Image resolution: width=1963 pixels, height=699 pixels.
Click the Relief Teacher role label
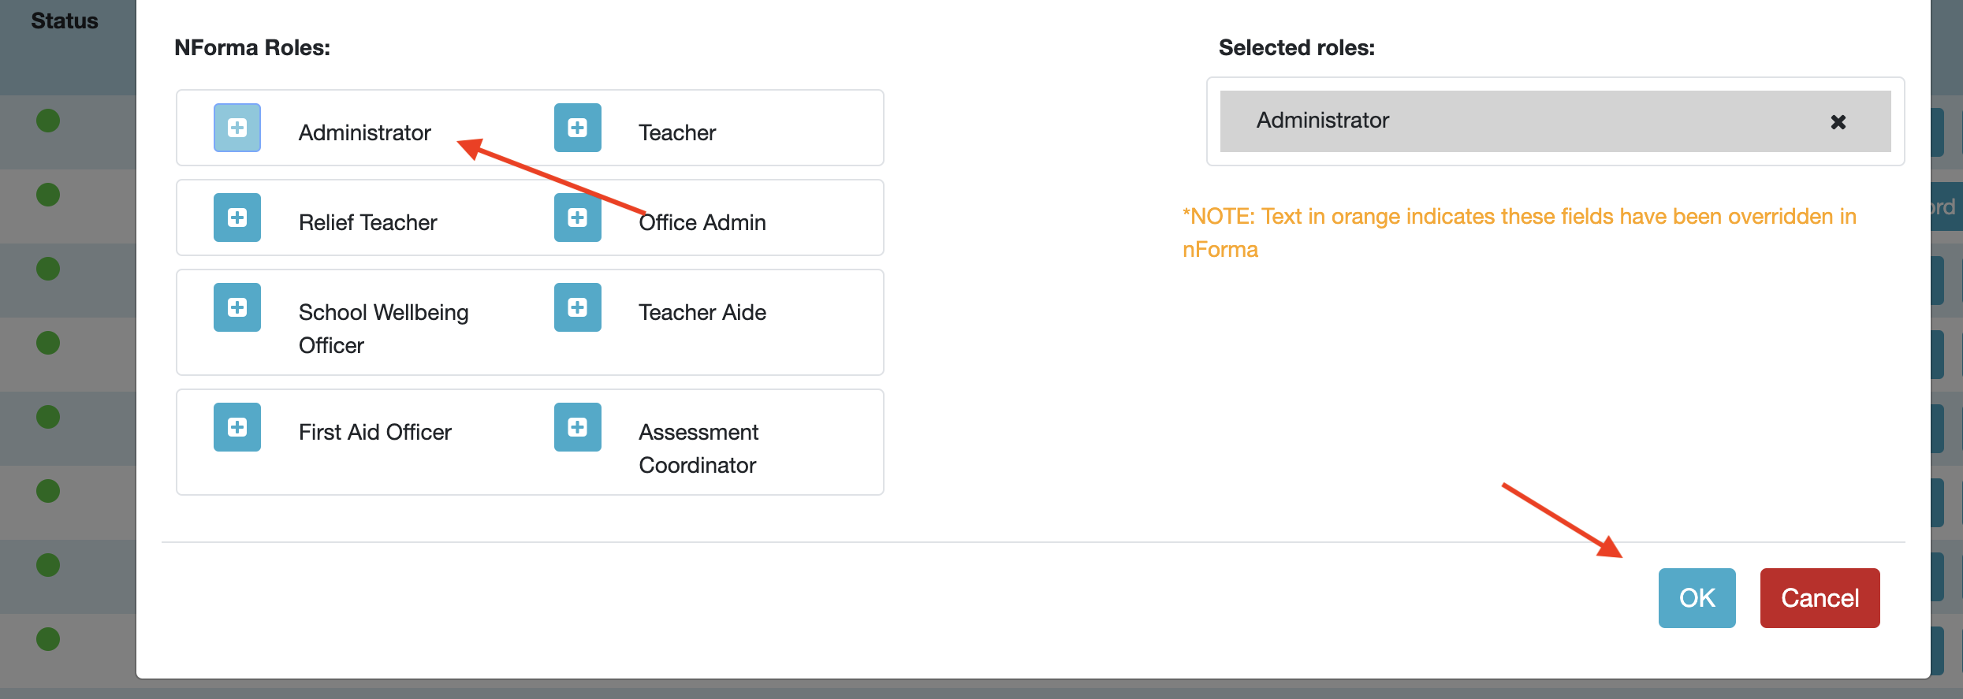[367, 222]
